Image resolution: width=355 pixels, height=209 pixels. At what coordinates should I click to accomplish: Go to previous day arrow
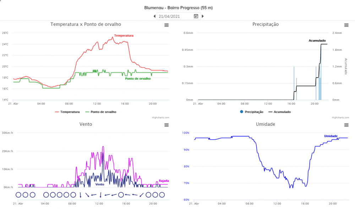154,16
